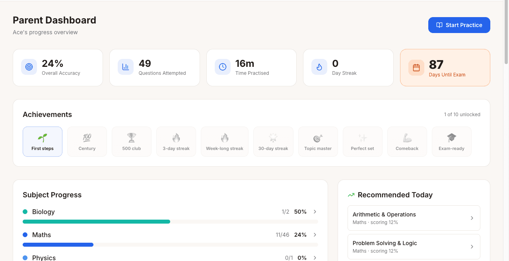Click the flame icon for Day Streak
The width and height of the screenshot is (509, 261).
319,67
